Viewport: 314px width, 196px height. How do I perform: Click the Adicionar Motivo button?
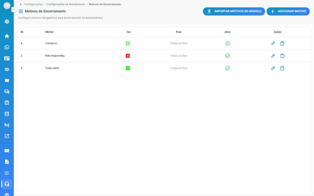[x=288, y=11]
